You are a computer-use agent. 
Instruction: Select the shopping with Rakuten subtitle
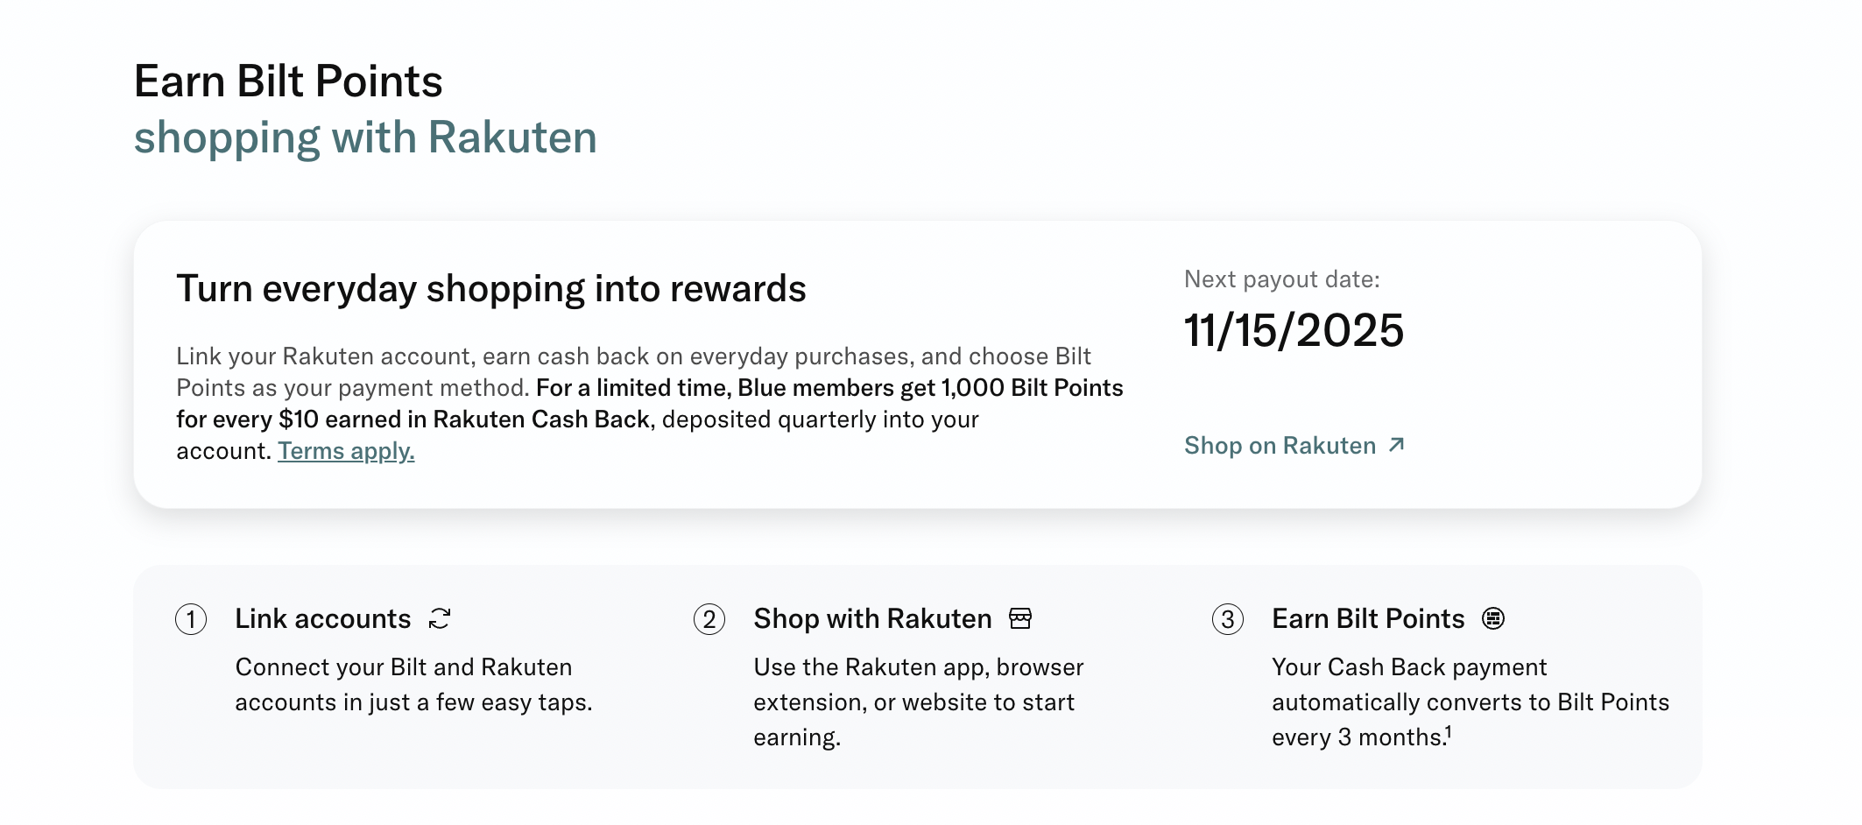(366, 137)
